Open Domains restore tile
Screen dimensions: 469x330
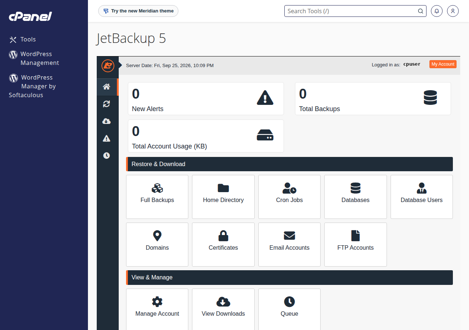[x=157, y=245]
